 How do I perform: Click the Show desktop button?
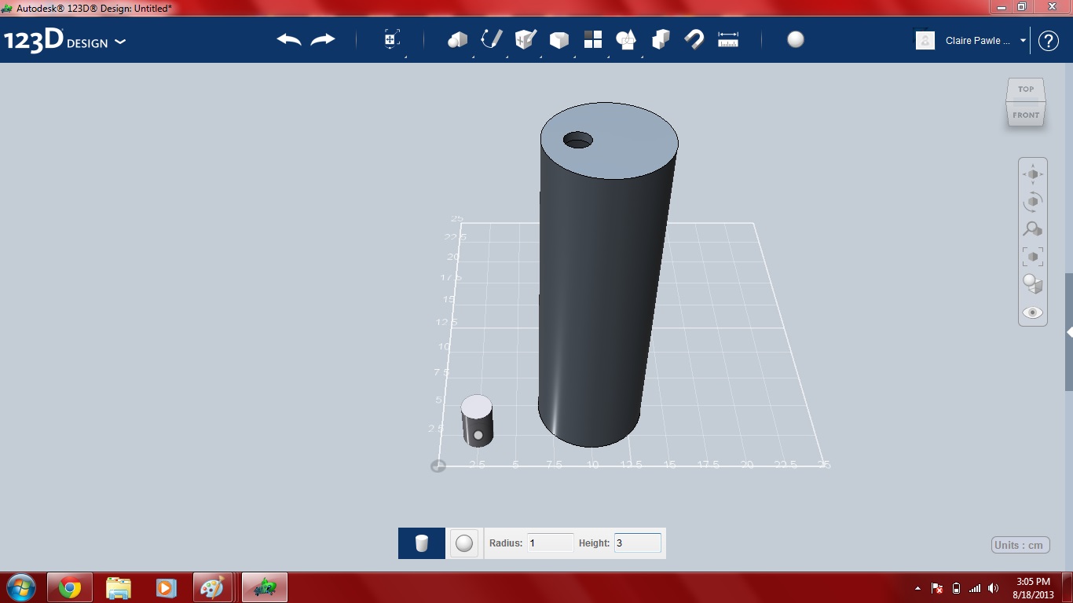coord(1068,588)
